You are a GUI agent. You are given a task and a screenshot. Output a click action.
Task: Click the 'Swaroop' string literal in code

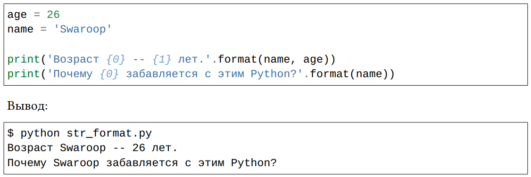(83, 29)
